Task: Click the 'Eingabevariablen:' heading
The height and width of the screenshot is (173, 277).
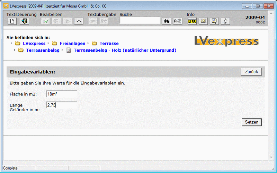Action: 33,72
